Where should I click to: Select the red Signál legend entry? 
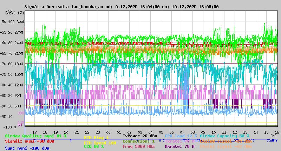(30, 141)
